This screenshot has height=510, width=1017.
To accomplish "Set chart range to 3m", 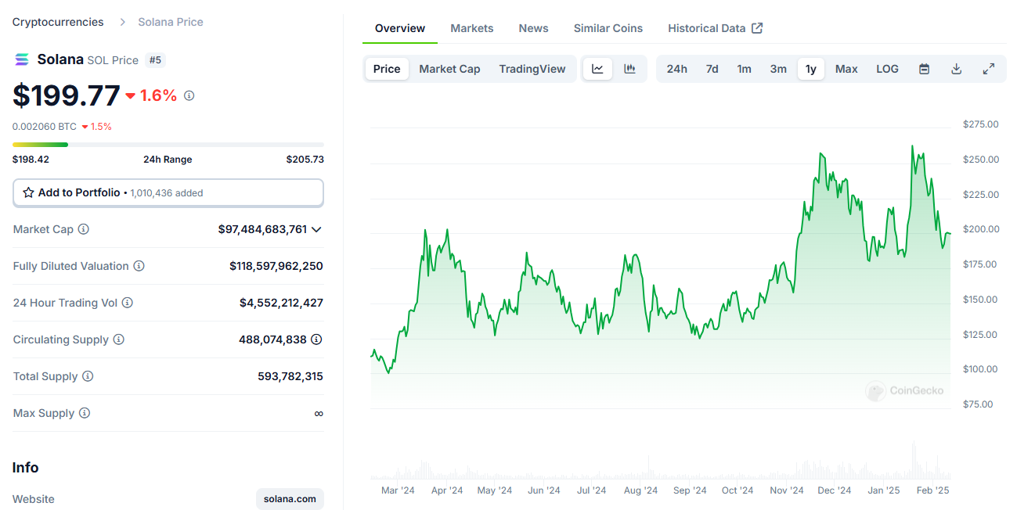I will [x=778, y=69].
